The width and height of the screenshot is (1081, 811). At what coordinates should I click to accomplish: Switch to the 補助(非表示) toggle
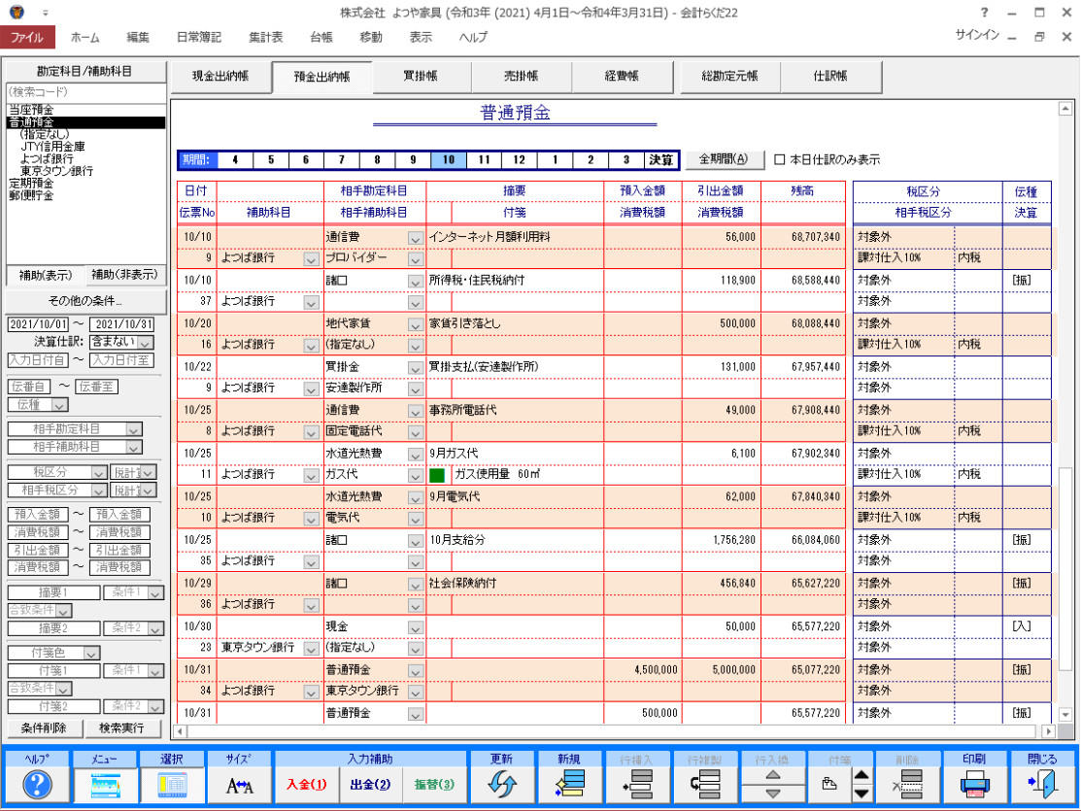pyautogui.click(x=125, y=275)
